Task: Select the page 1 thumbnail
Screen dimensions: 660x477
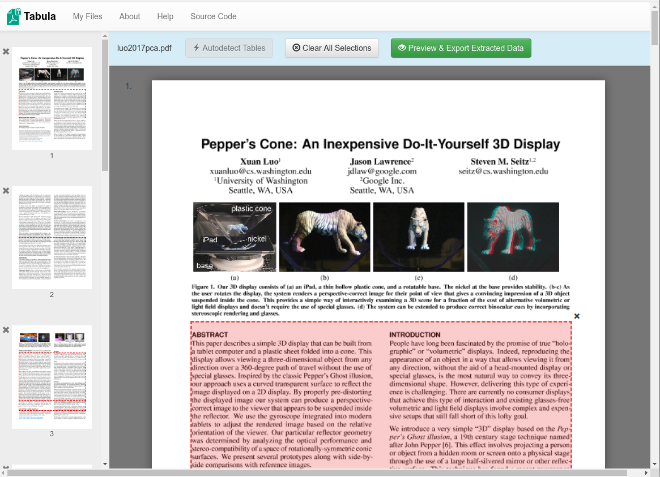Action: pyautogui.click(x=52, y=98)
